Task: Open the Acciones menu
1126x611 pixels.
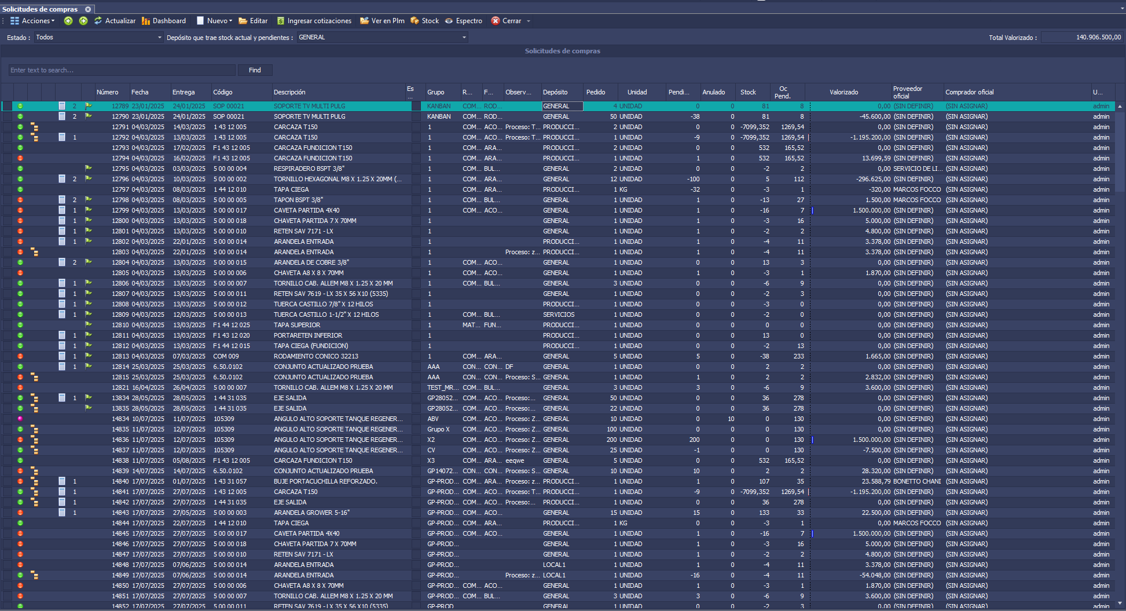Action: (x=32, y=21)
